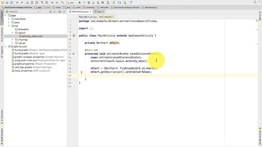Open the Structure tool window tab
Viewport: 262px width, 147px height.
[2, 34]
